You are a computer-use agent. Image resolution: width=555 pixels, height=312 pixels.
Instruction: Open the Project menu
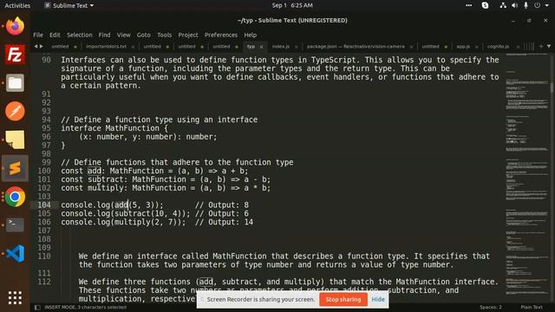tap(188, 35)
